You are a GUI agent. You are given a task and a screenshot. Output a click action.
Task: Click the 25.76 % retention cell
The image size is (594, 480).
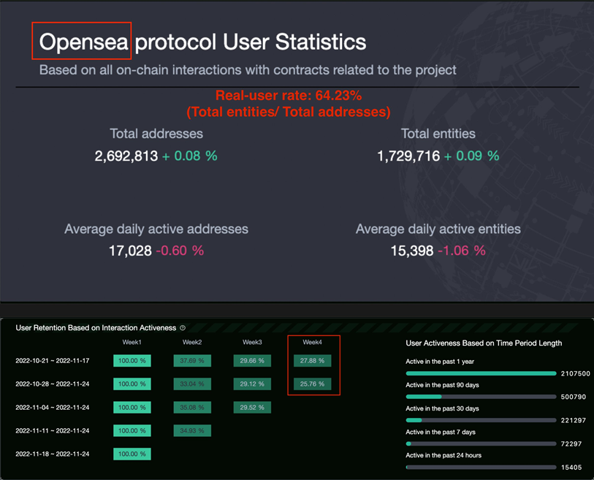(312, 384)
